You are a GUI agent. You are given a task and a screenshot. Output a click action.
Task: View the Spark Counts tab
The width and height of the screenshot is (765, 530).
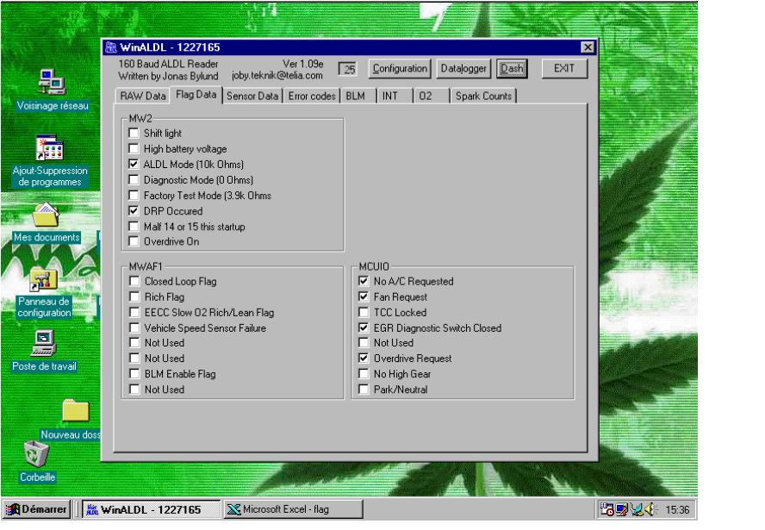(483, 97)
